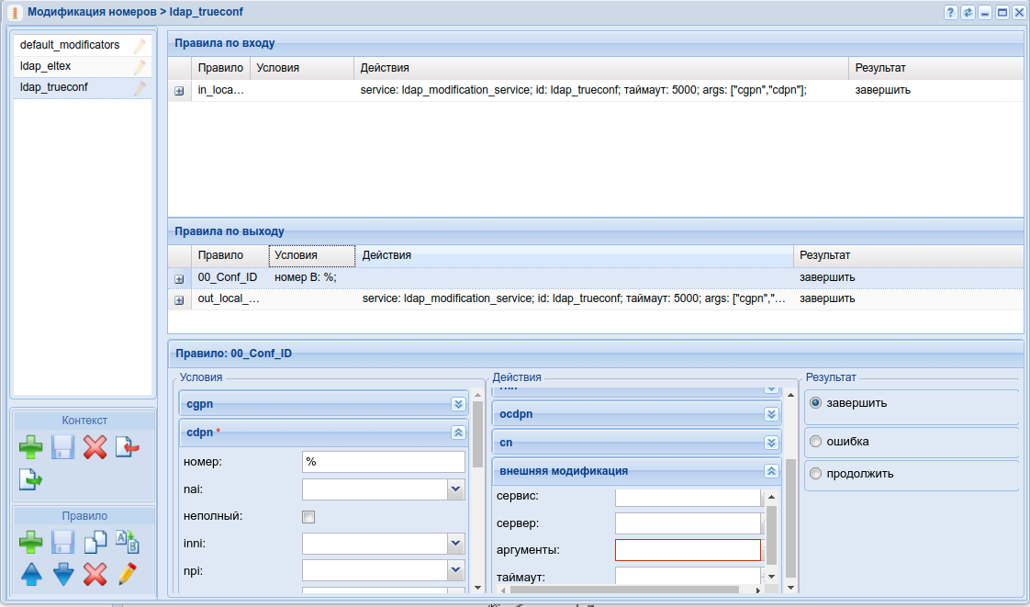Screen dimensions: 1030x607
Task: Move rule up with blue up arrow
Action: click(x=30, y=575)
